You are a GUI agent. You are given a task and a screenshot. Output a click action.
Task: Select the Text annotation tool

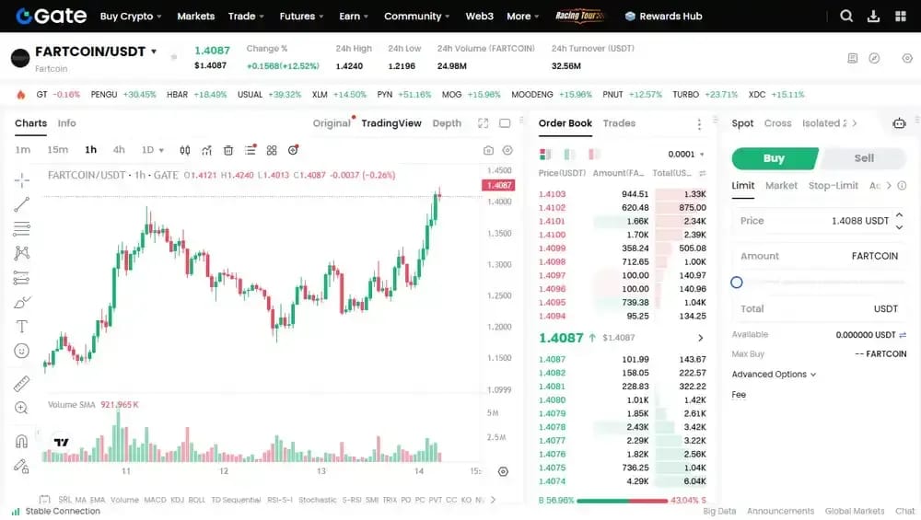pos(22,327)
